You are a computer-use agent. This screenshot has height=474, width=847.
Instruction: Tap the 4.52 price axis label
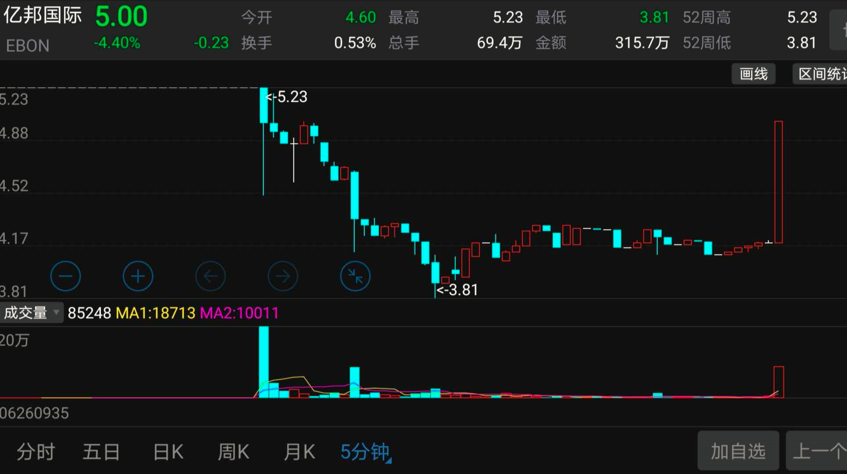tap(14, 186)
